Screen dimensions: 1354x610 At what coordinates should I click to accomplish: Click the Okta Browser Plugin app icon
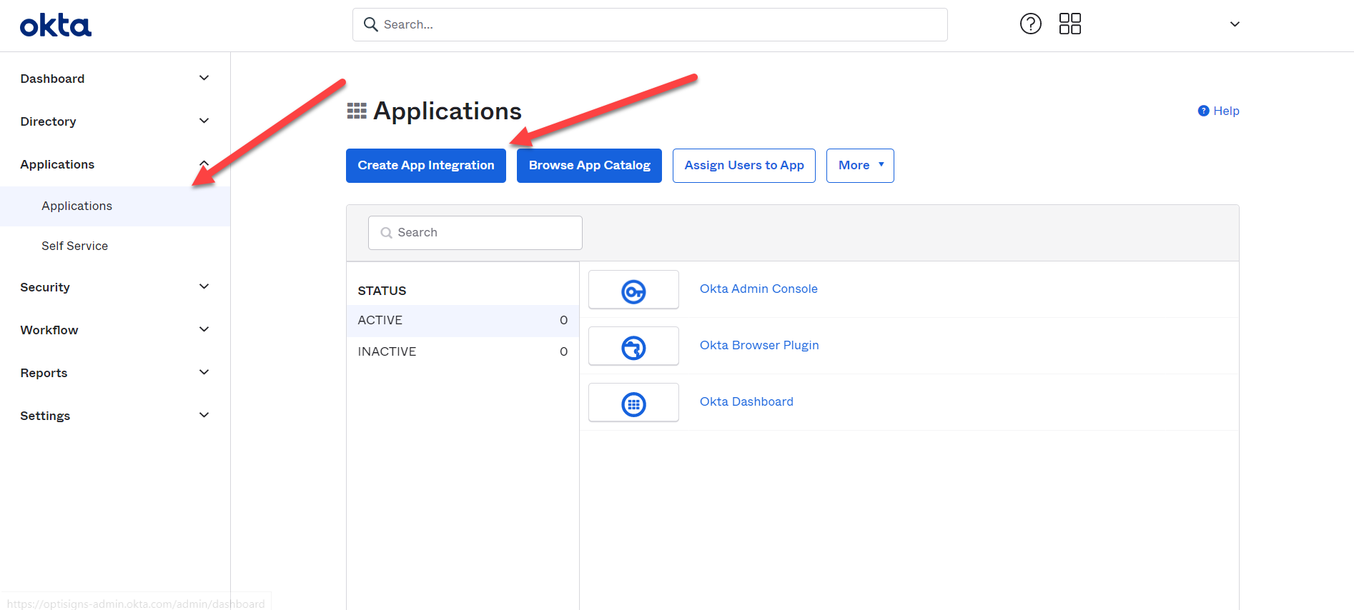pos(633,346)
